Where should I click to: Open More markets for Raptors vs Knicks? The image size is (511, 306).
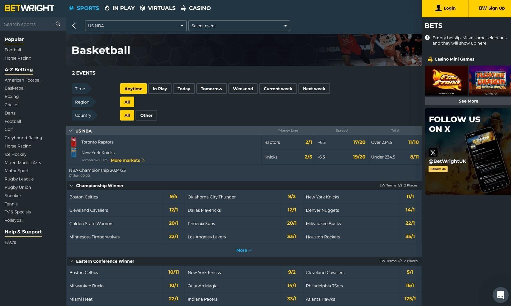click(128, 160)
